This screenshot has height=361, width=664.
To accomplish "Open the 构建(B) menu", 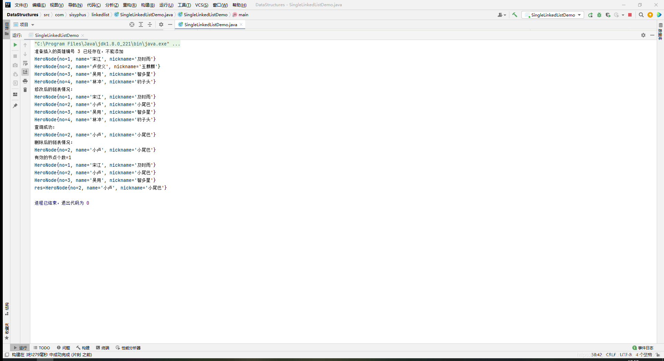I will [x=148, y=5].
